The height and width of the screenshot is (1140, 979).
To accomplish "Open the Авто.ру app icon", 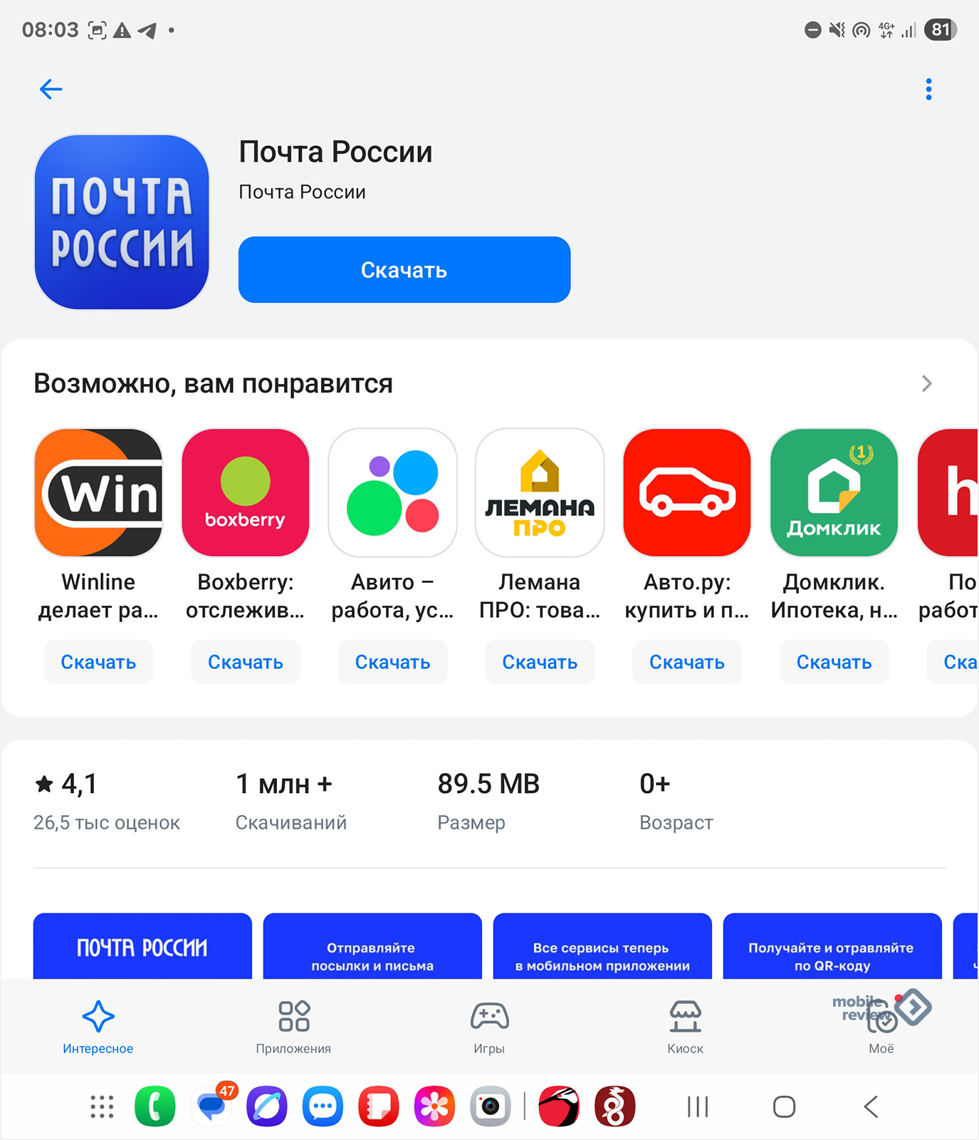I will (687, 492).
